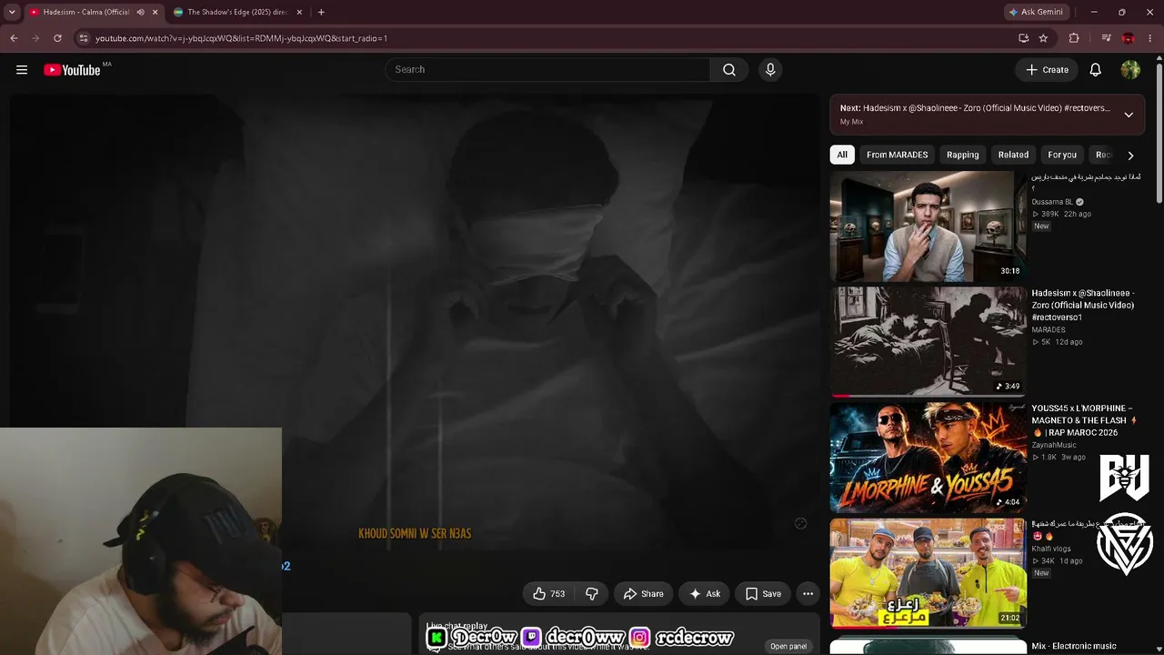This screenshot has width=1164, height=655.
Task: Select the For you chip
Action: pos(1062,155)
